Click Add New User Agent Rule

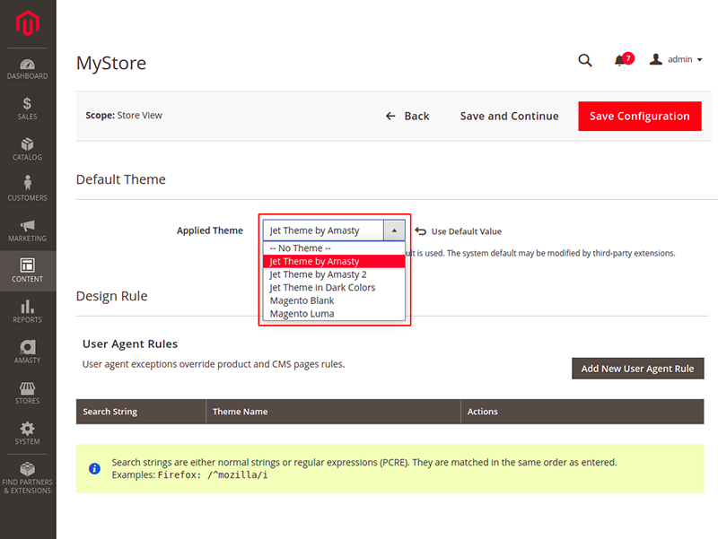637,369
